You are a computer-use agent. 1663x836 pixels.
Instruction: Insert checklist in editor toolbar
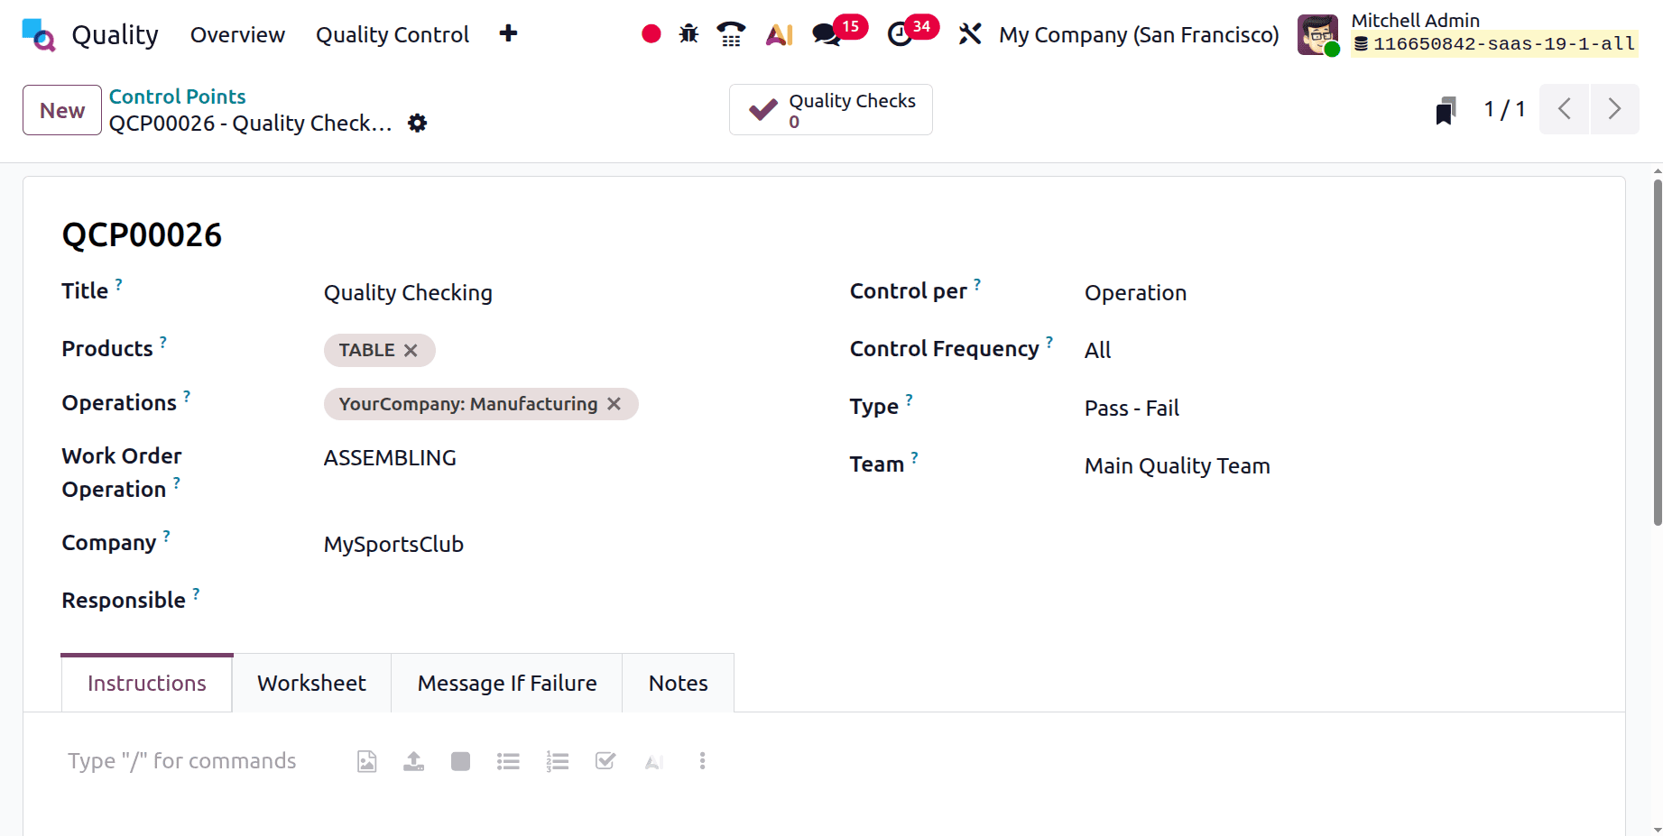(605, 761)
